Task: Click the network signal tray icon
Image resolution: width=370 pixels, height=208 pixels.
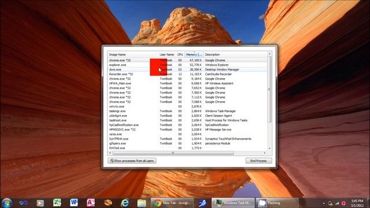Action: click(337, 203)
